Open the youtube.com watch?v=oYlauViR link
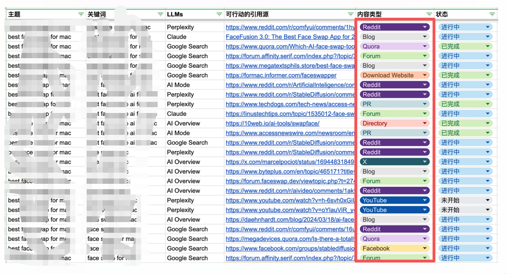Image resolution: width=506 pixels, height=274 pixels. [290, 210]
